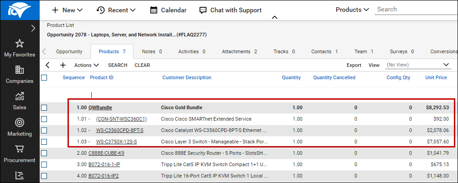The height and width of the screenshot is (183, 458).
Task: Switch to the Attachments tab
Action: click(x=239, y=51)
